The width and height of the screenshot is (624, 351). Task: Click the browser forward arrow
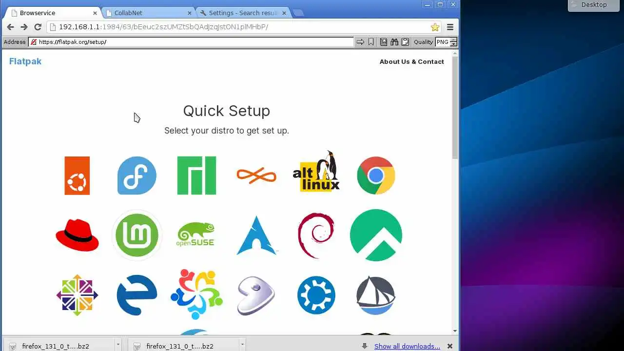(24, 27)
